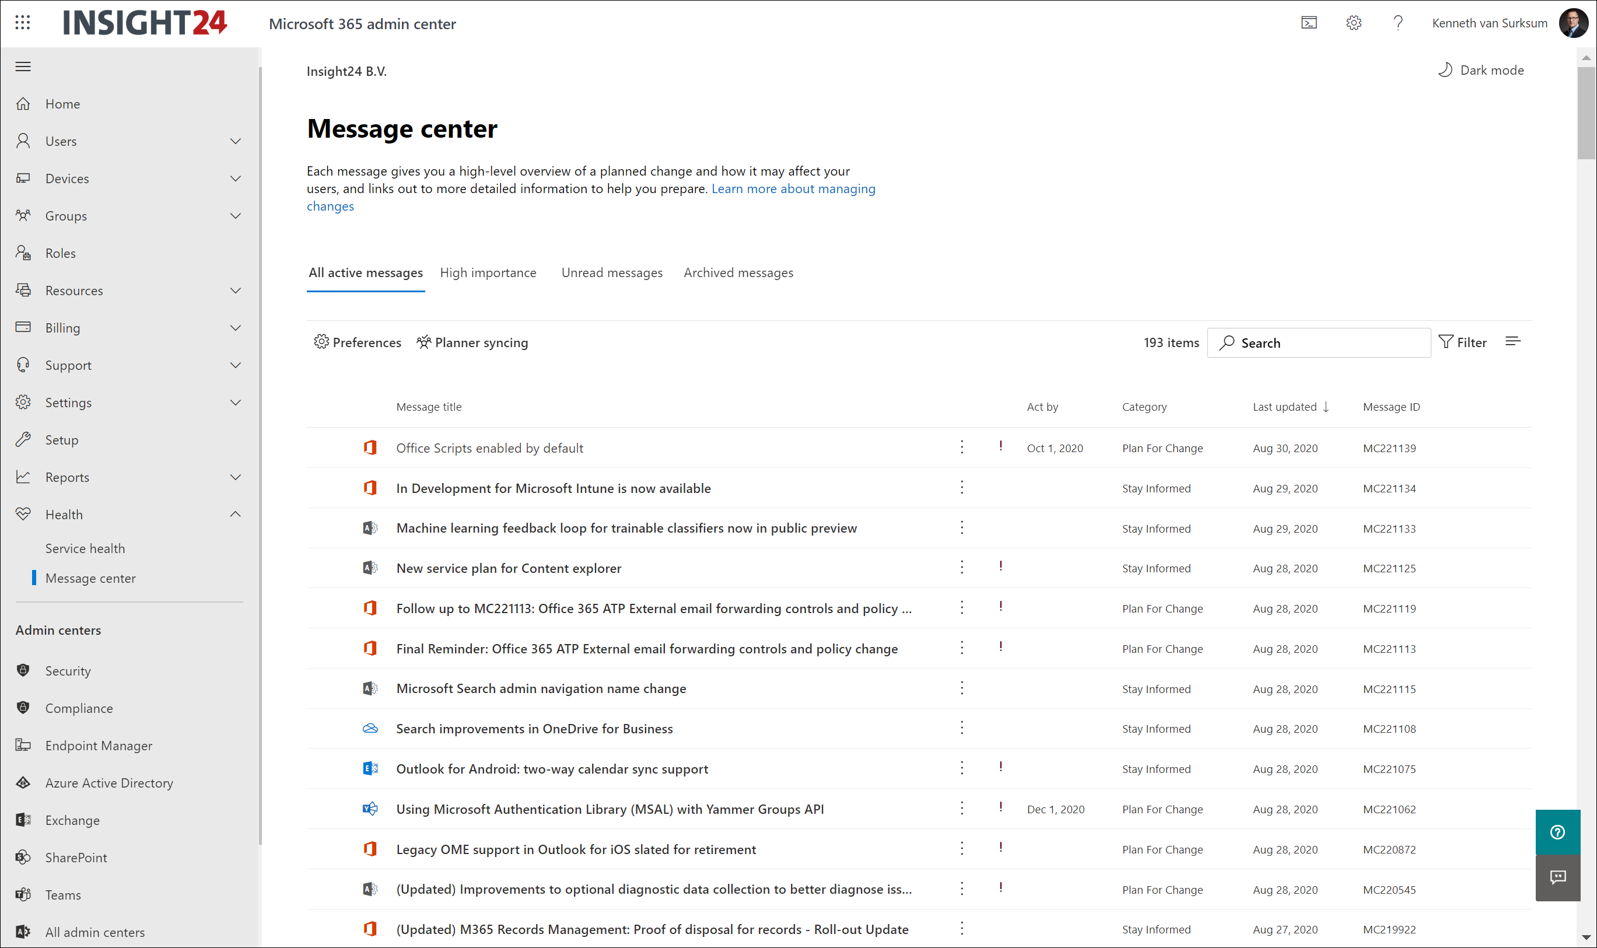Open New service plan for Content explorer

508,569
